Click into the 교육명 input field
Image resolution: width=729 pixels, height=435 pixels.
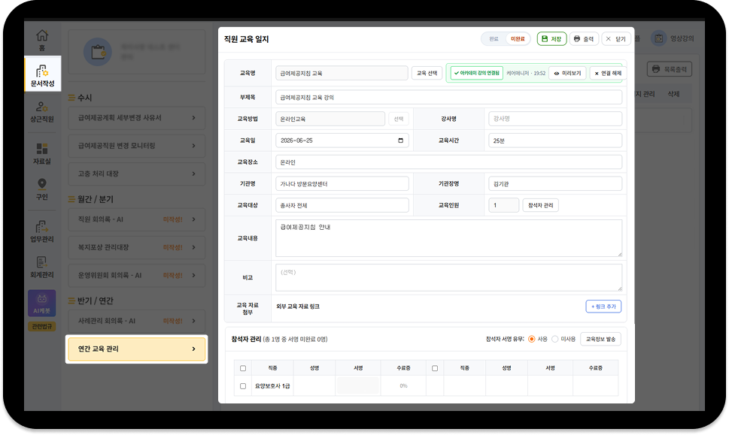(x=342, y=74)
